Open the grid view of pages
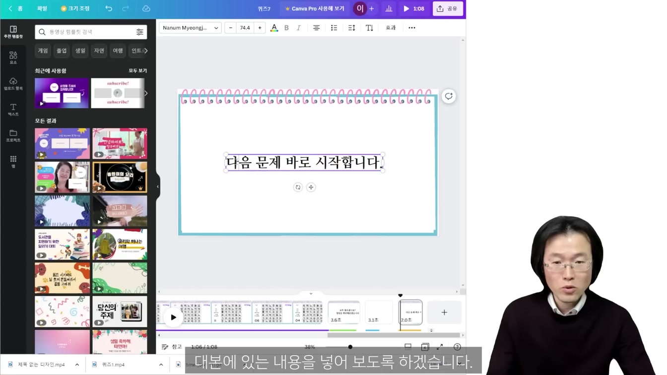The width and height of the screenshot is (667, 375). coord(425,347)
